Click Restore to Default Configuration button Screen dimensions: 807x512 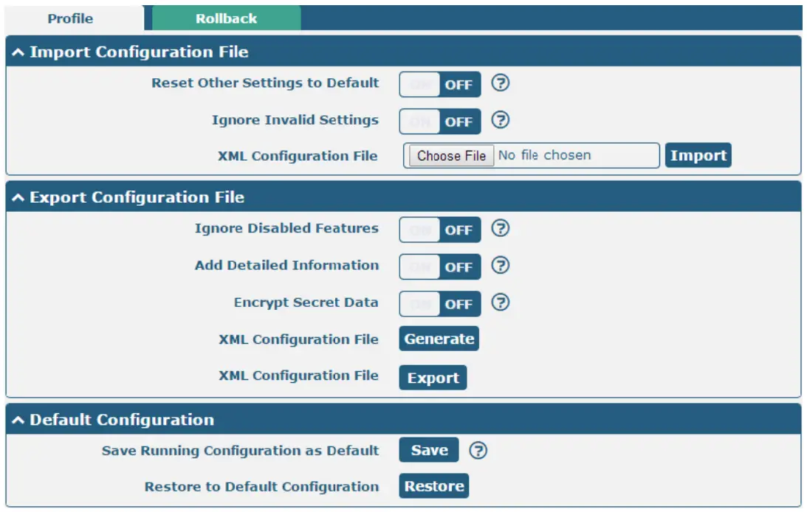[x=434, y=486]
